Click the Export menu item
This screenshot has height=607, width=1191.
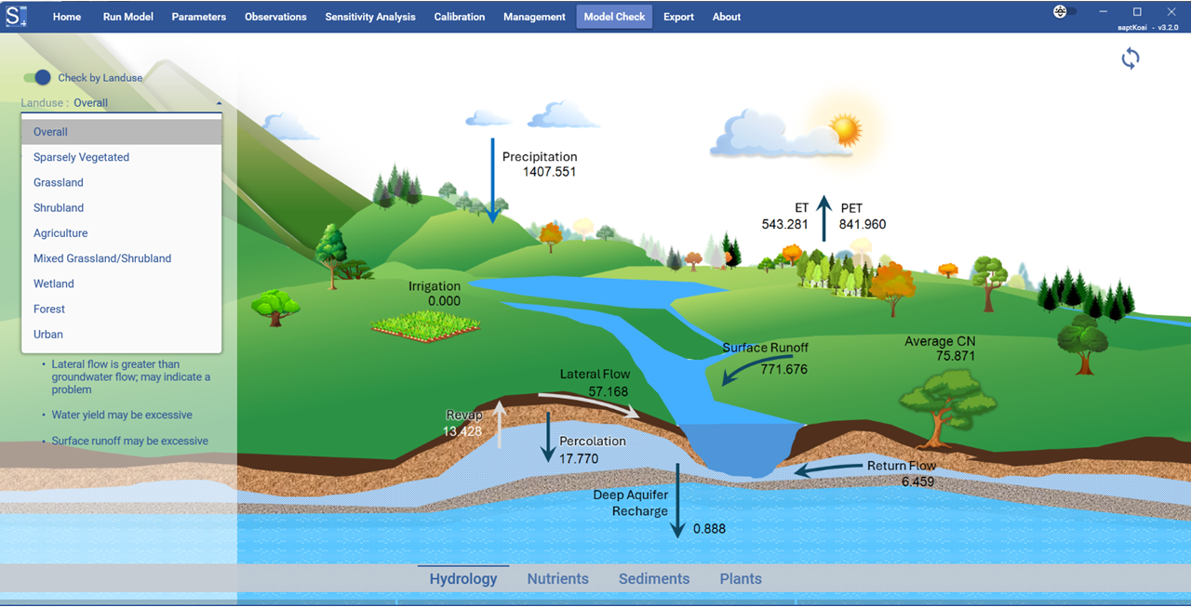[678, 16]
